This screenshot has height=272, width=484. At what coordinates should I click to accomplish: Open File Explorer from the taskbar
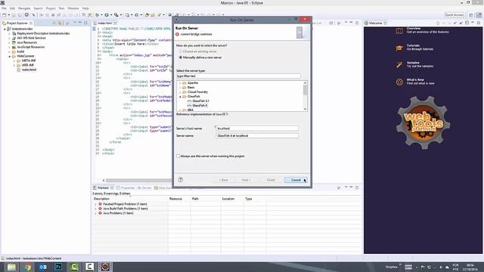click(x=12, y=267)
